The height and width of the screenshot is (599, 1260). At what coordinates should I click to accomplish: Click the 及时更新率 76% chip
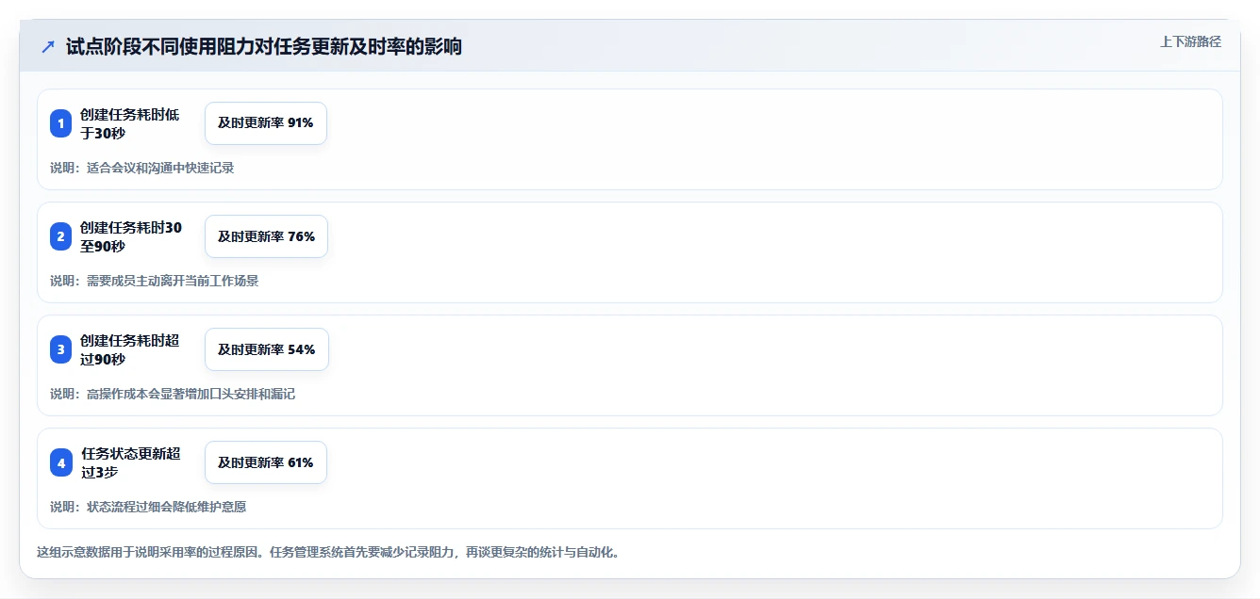(266, 236)
